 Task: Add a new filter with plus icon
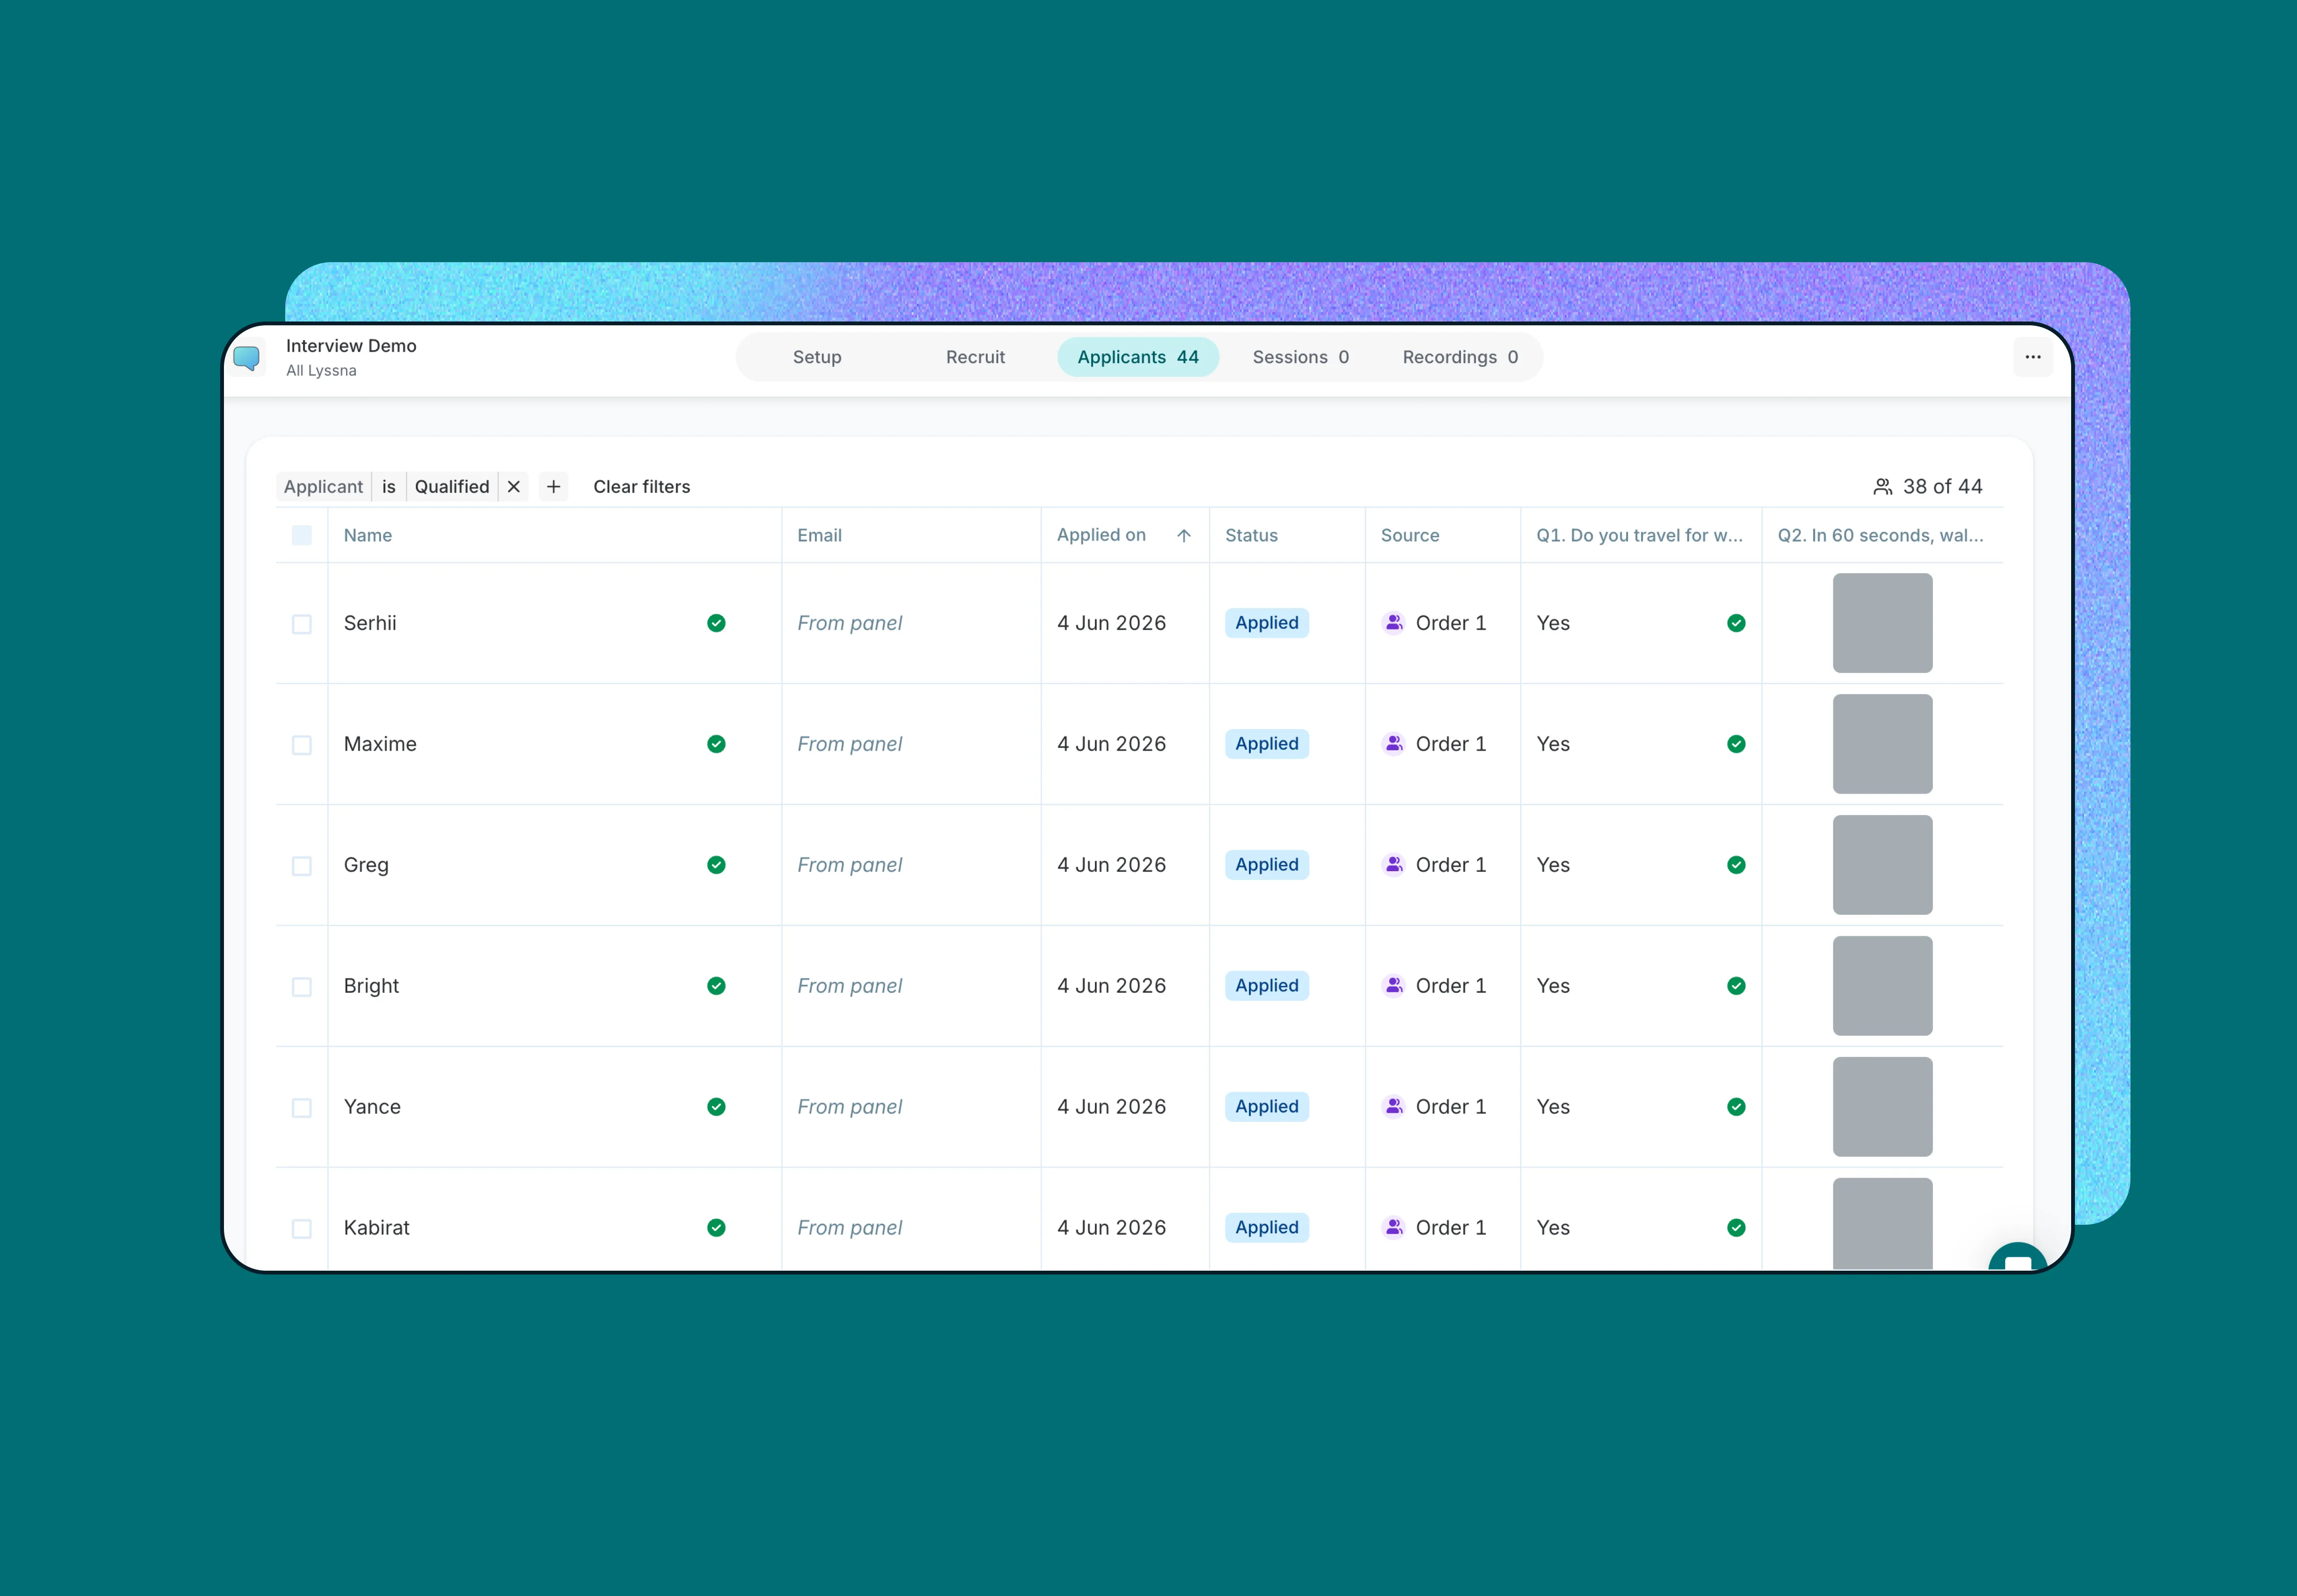[x=554, y=487]
